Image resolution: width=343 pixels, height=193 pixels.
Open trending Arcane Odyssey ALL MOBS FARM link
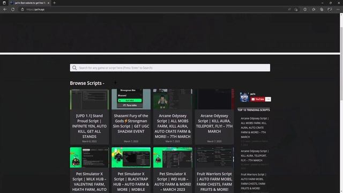click(x=255, y=128)
